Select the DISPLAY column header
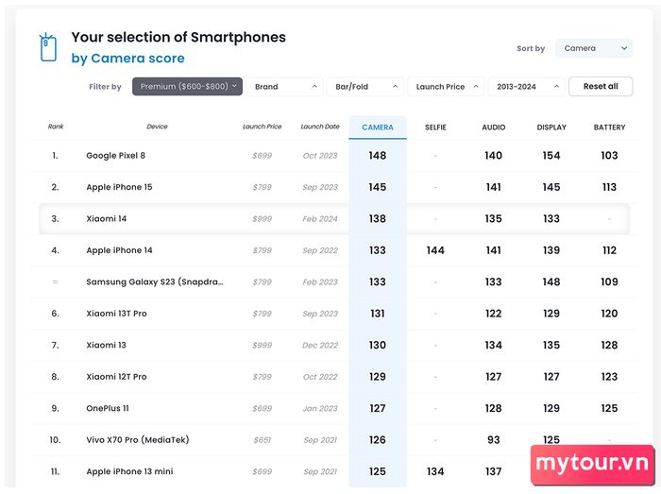This screenshot has width=661, height=494. pos(551,128)
